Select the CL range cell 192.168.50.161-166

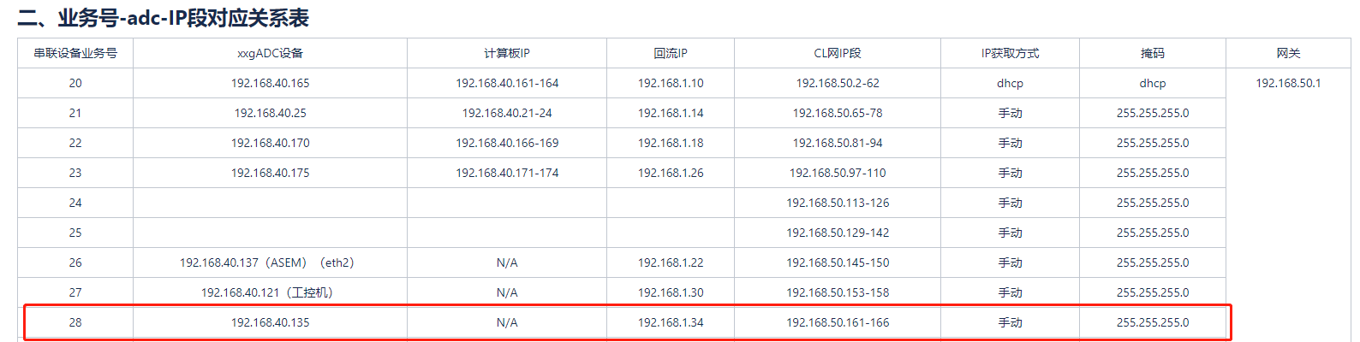coord(838,322)
